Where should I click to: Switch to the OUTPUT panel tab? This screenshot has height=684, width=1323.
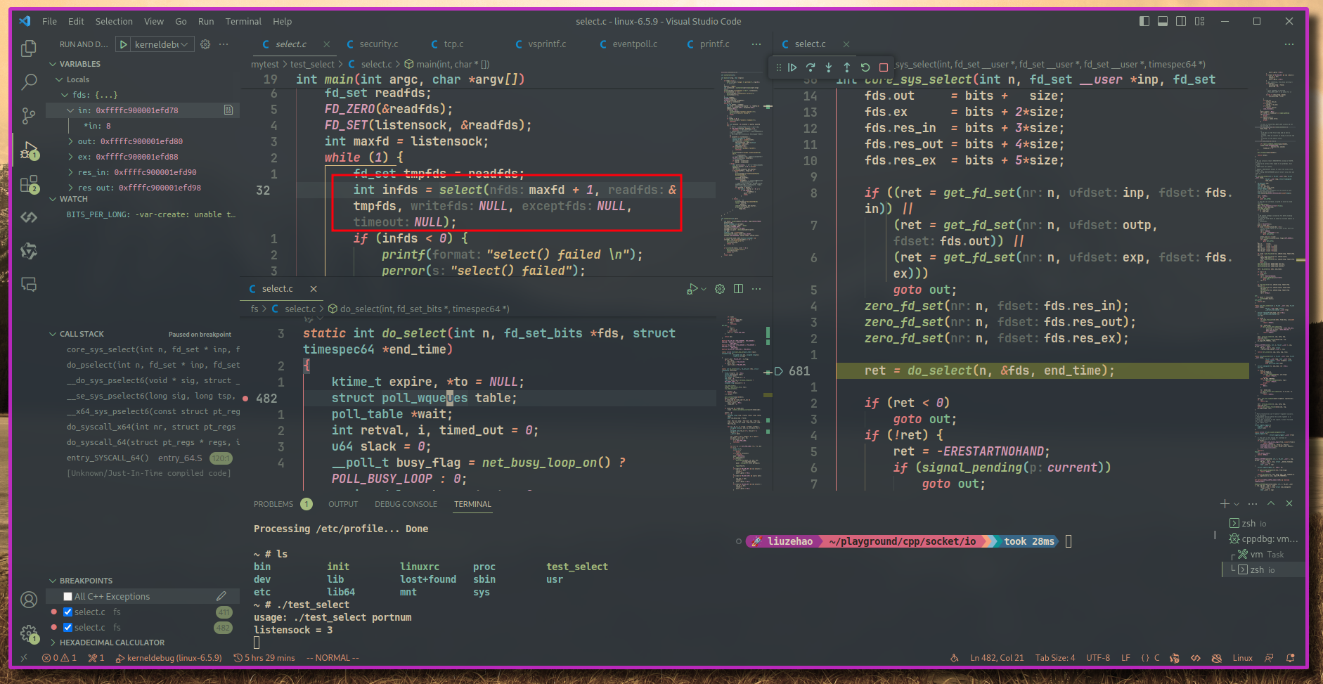click(343, 504)
